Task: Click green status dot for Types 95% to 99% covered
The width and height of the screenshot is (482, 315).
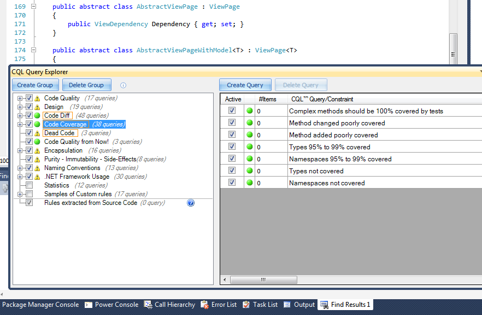Action: point(250,147)
